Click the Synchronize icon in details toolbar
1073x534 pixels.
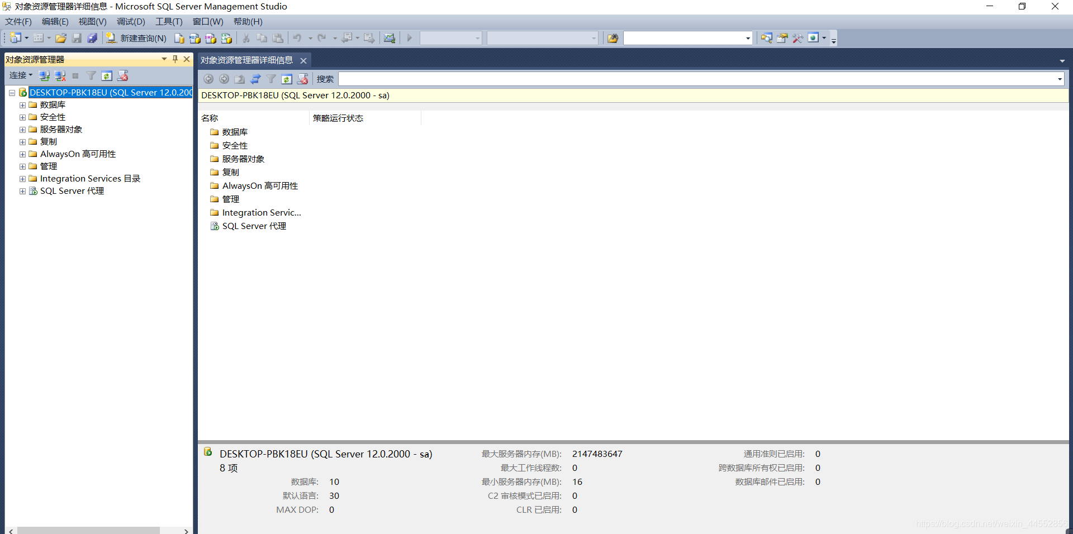[x=255, y=79]
